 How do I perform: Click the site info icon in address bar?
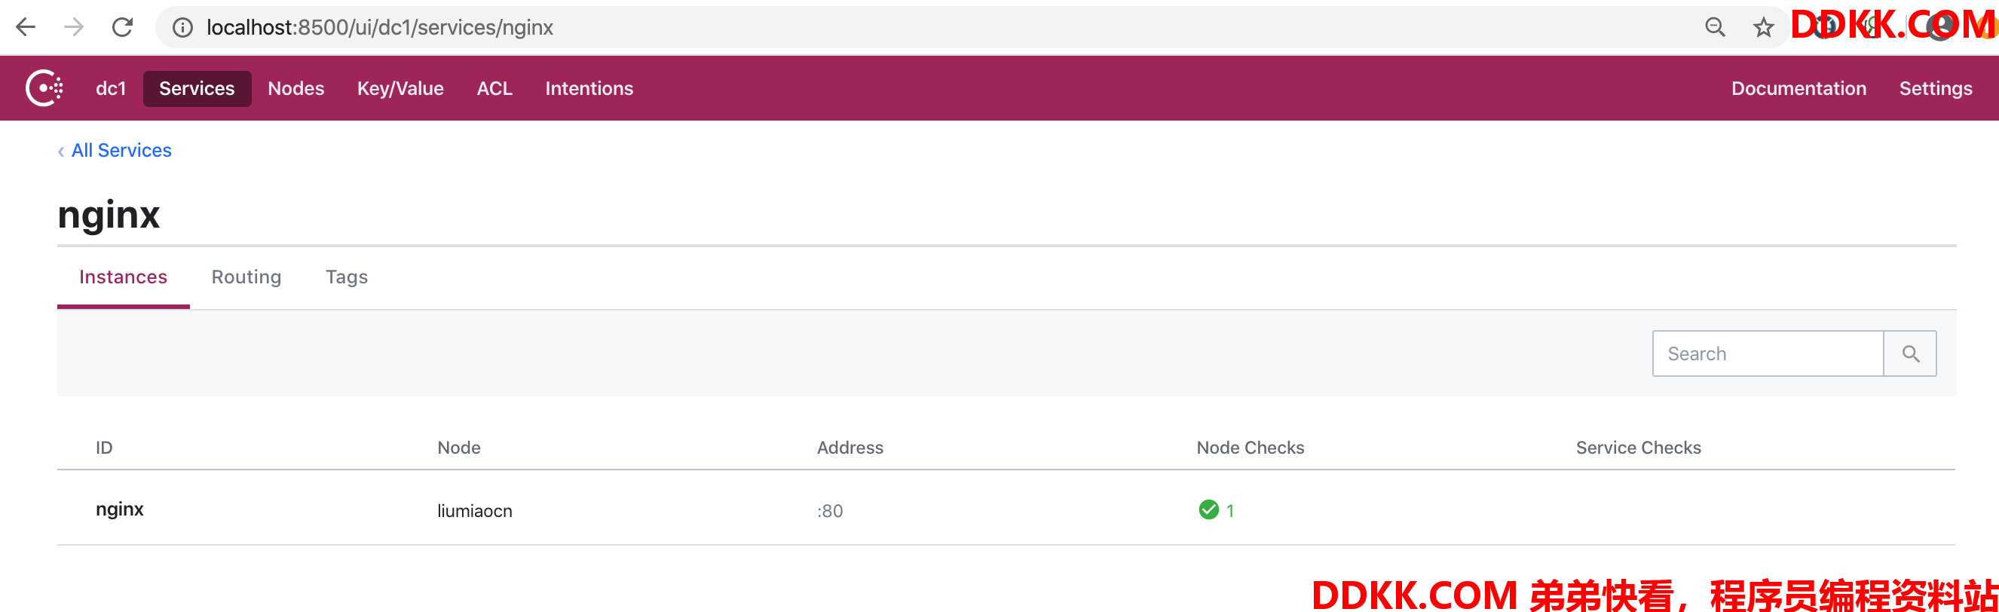[x=182, y=28]
